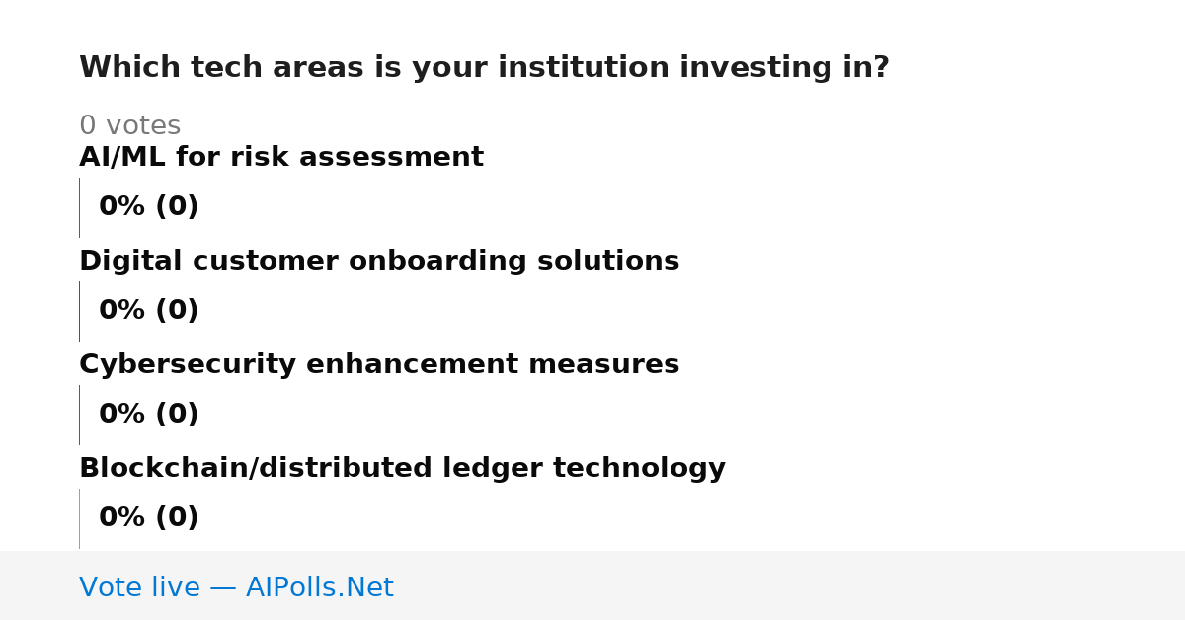Image resolution: width=1185 pixels, height=620 pixels.
Task: Choose Cybersecurity enhancement measures option
Action: (x=379, y=365)
